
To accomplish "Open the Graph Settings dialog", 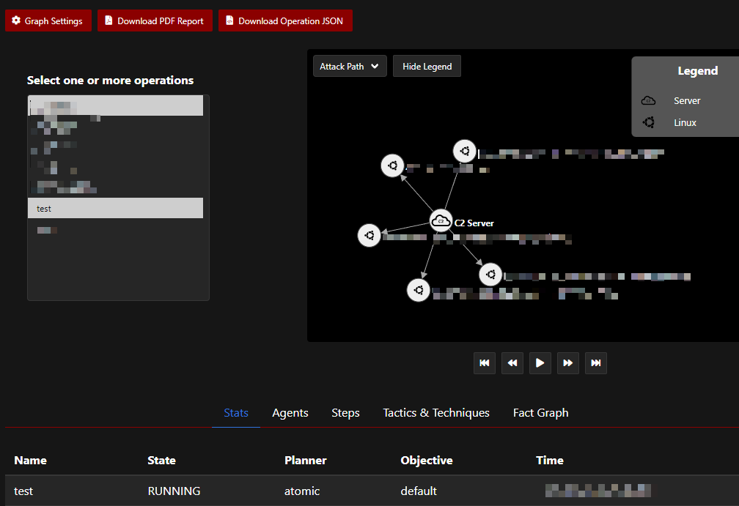I will [48, 21].
